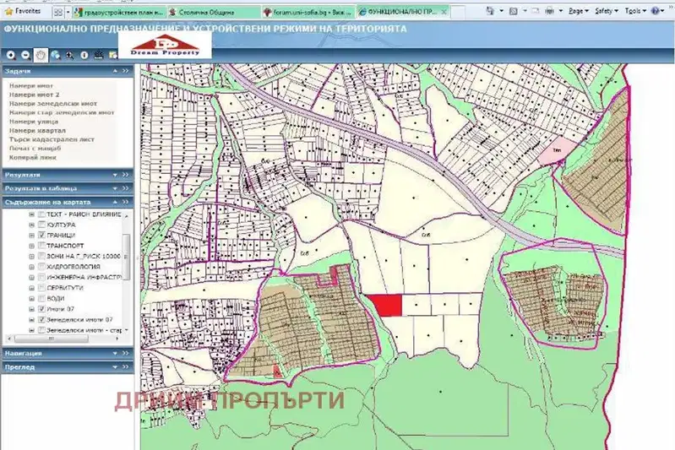Dock Резултати в таблица panel double-arrow icon
The image size is (675, 450).
pyautogui.click(x=125, y=188)
